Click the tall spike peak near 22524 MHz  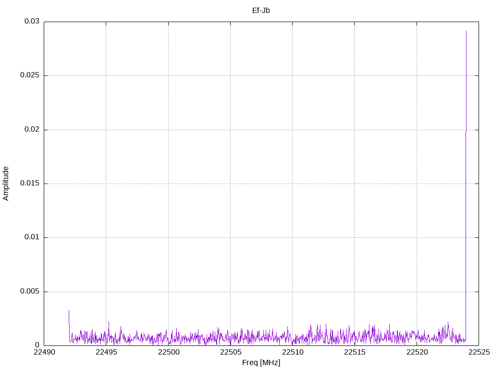pyautogui.click(x=466, y=31)
